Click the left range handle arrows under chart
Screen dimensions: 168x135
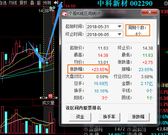click(41, 98)
